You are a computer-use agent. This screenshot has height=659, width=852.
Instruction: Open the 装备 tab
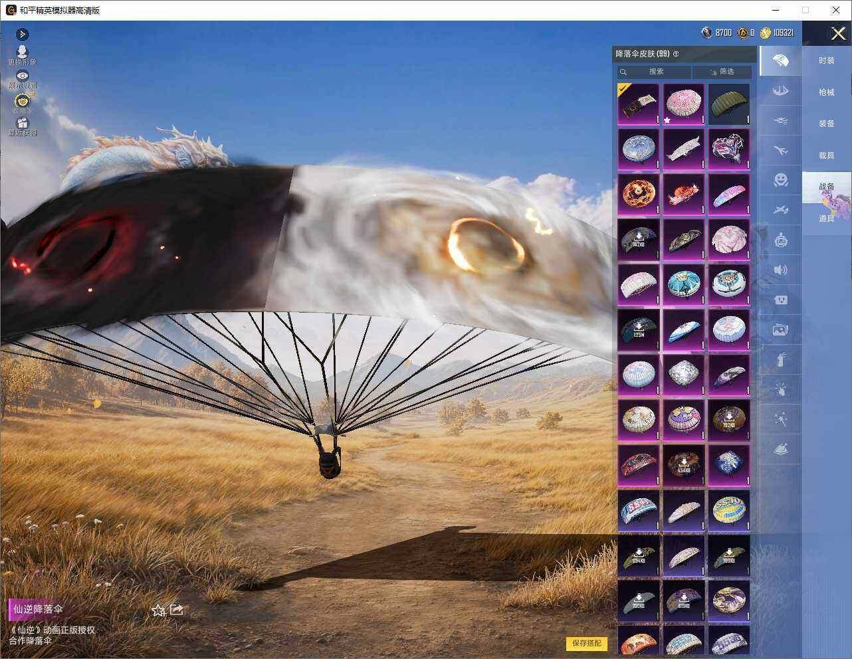coord(827,124)
